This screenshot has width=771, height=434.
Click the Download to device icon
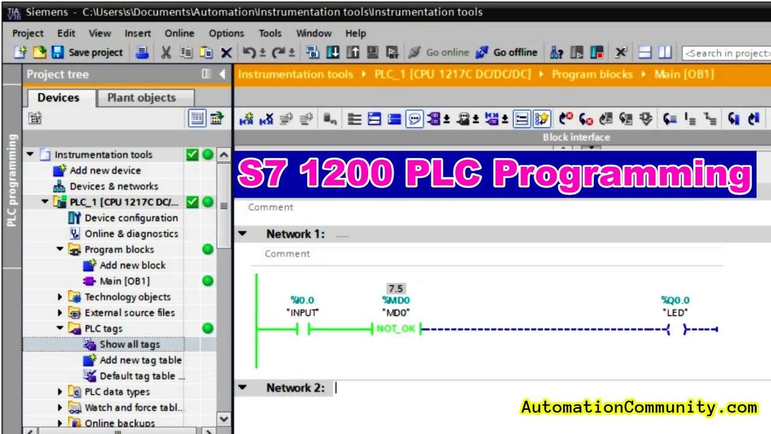click(332, 52)
